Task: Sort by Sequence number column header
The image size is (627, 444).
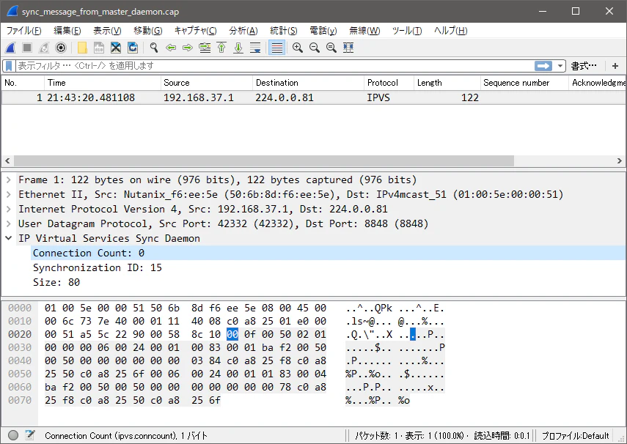Action: tap(524, 83)
